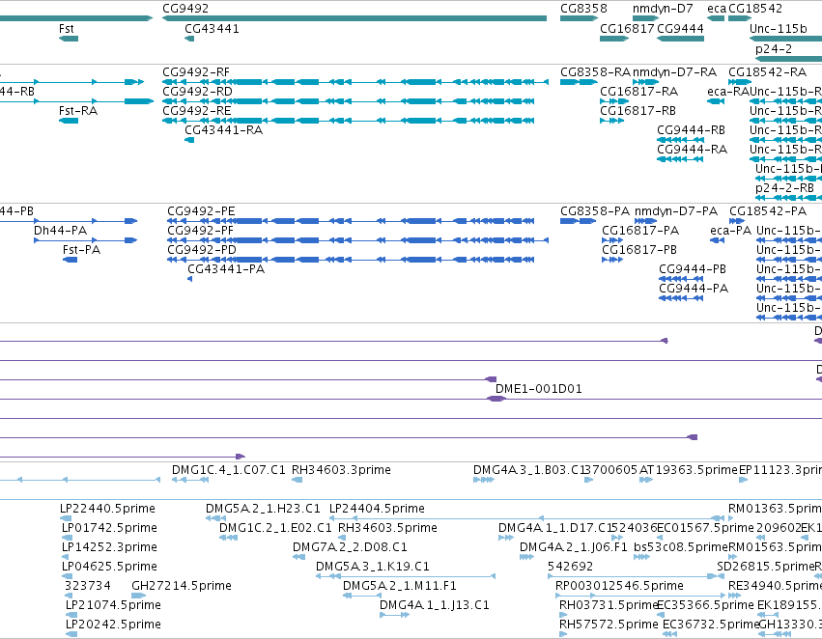Click the p24-2-RB transcript label
Viewport: 822px width, 639px height.
[784, 188]
